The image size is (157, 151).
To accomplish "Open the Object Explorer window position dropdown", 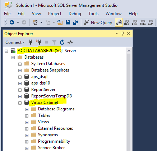I will pyautogui.click(x=117, y=33).
